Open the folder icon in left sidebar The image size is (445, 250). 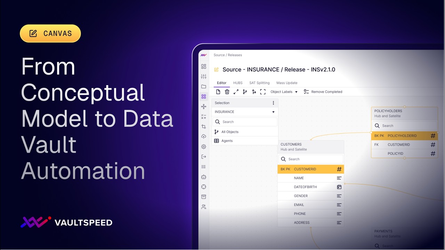point(204,86)
